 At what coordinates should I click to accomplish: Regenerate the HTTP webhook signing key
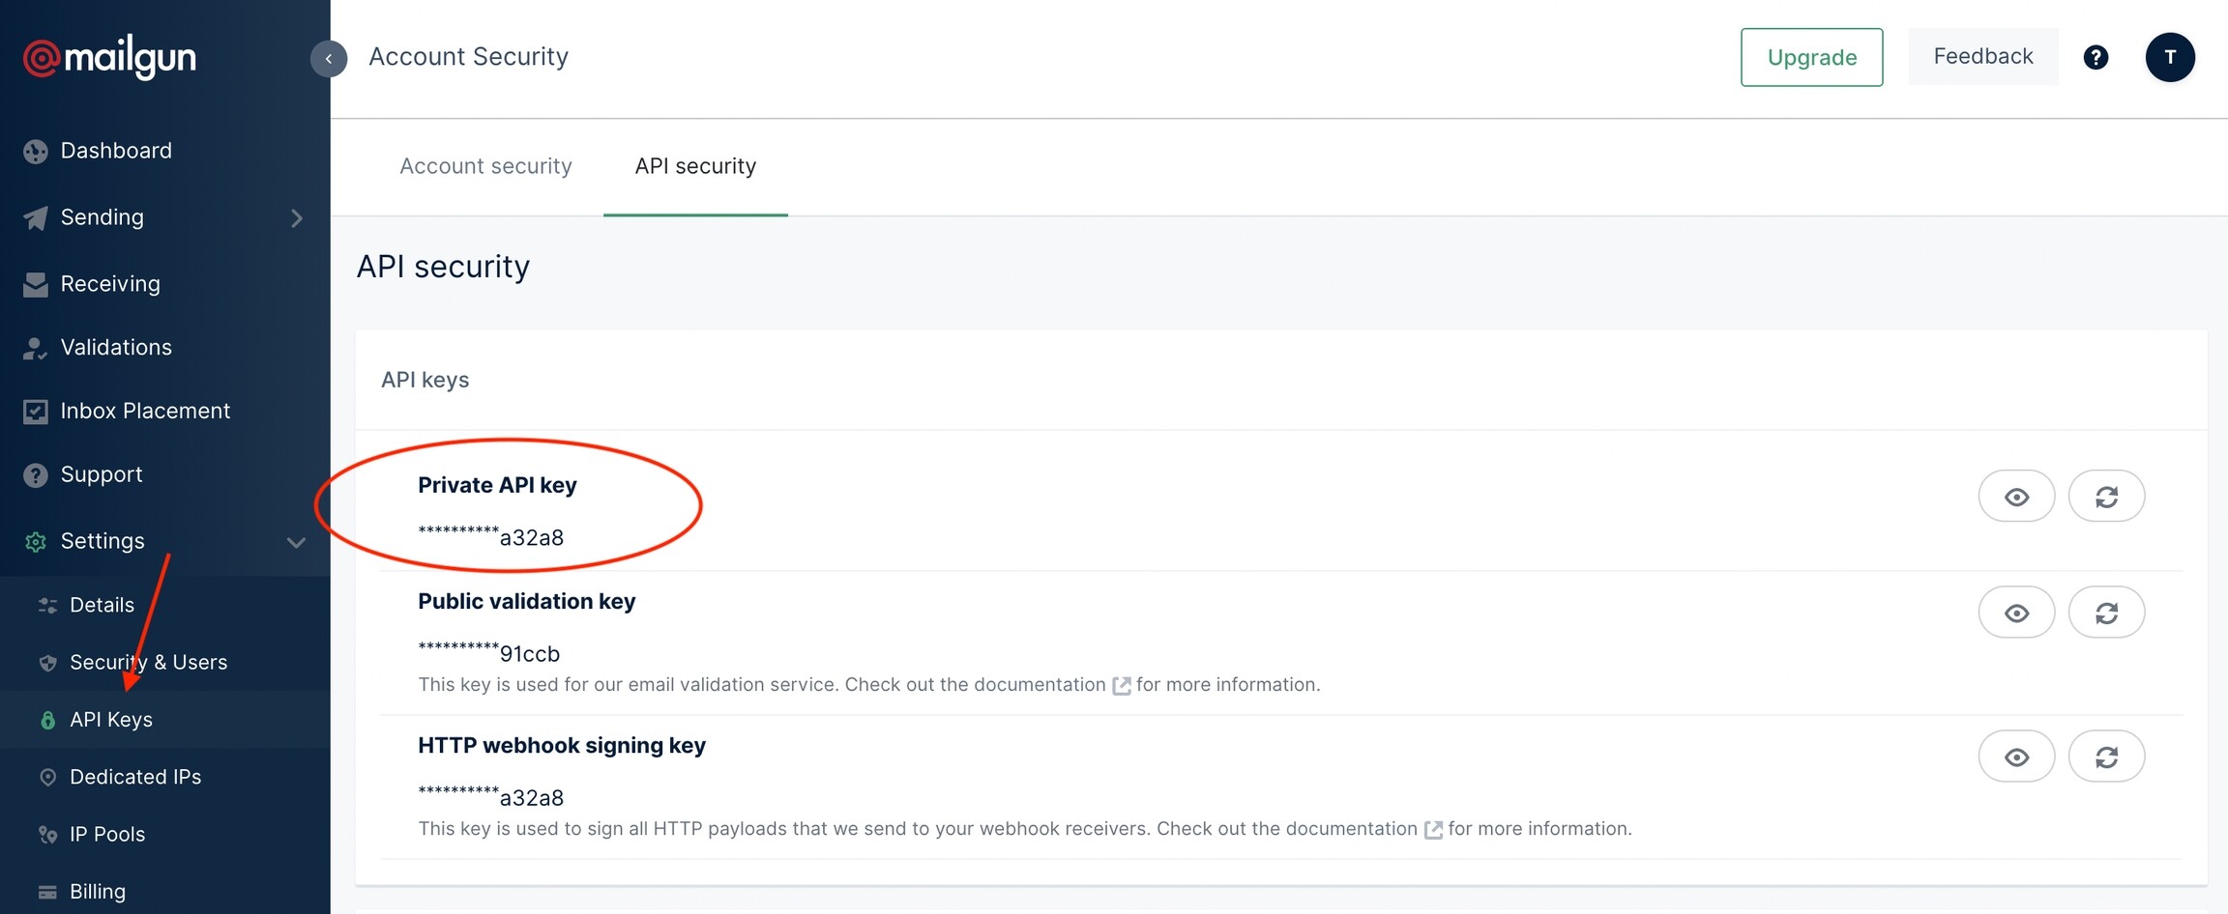pos(2106,757)
